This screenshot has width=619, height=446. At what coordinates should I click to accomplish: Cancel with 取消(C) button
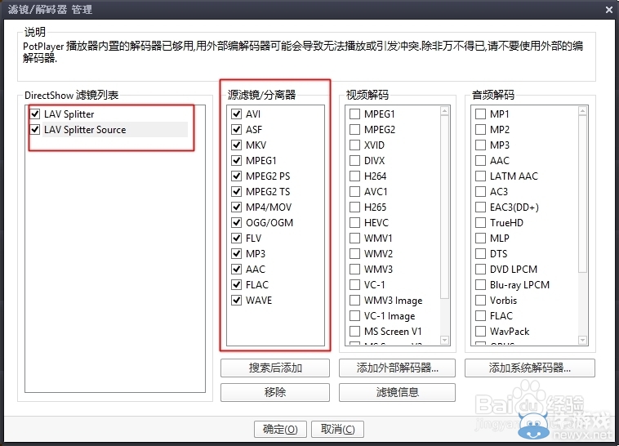(337, 429)
